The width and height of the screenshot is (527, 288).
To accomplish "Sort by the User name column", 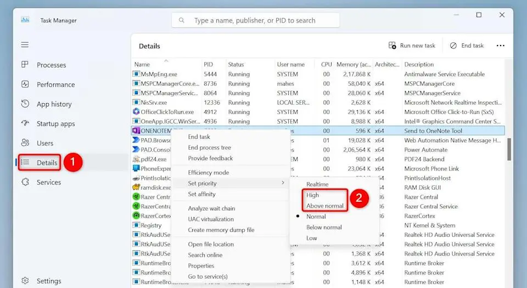I will (x=291, y=64).
